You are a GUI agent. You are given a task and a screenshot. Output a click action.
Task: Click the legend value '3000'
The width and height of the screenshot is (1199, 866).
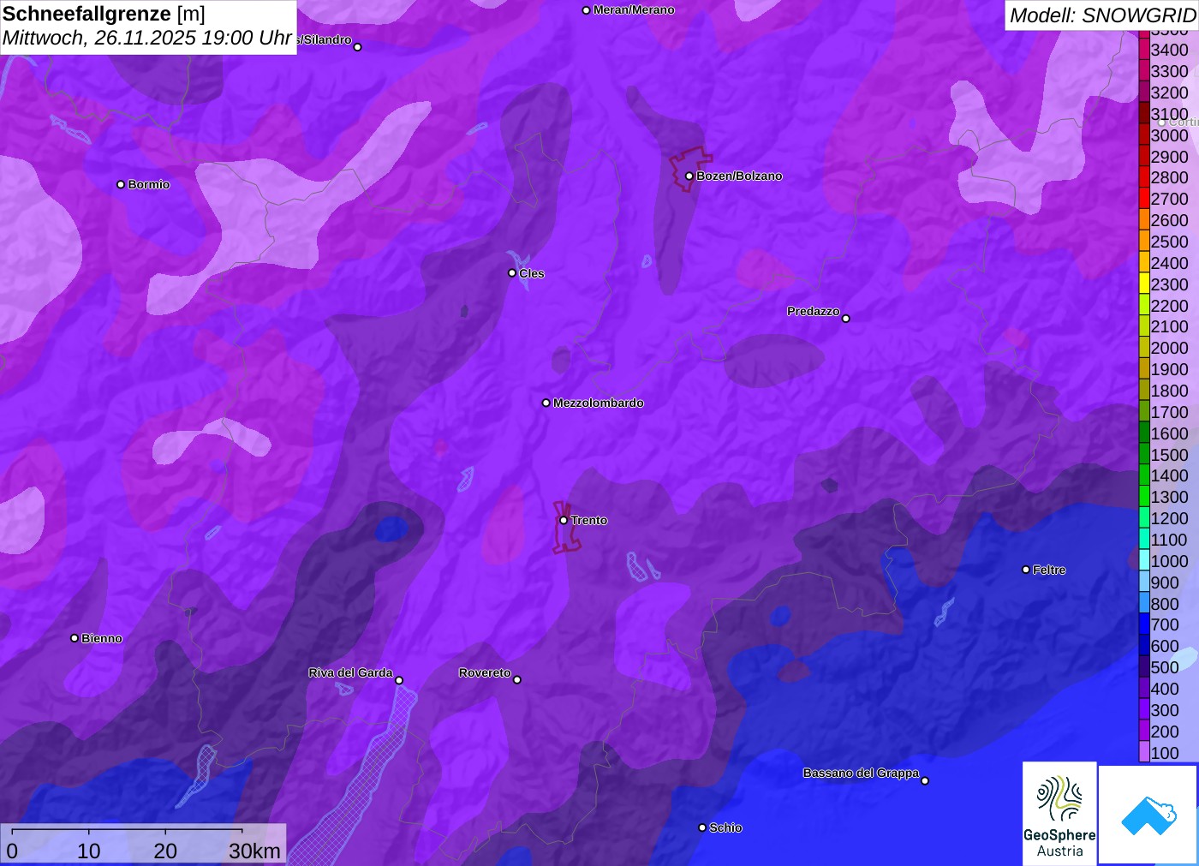[1170, 135]
